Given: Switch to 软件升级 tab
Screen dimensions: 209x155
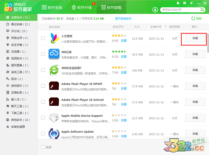Looking at the screenshot, I should coord(82,7).
